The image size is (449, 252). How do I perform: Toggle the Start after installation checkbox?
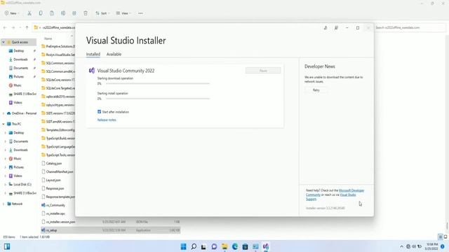coord(100,112)
